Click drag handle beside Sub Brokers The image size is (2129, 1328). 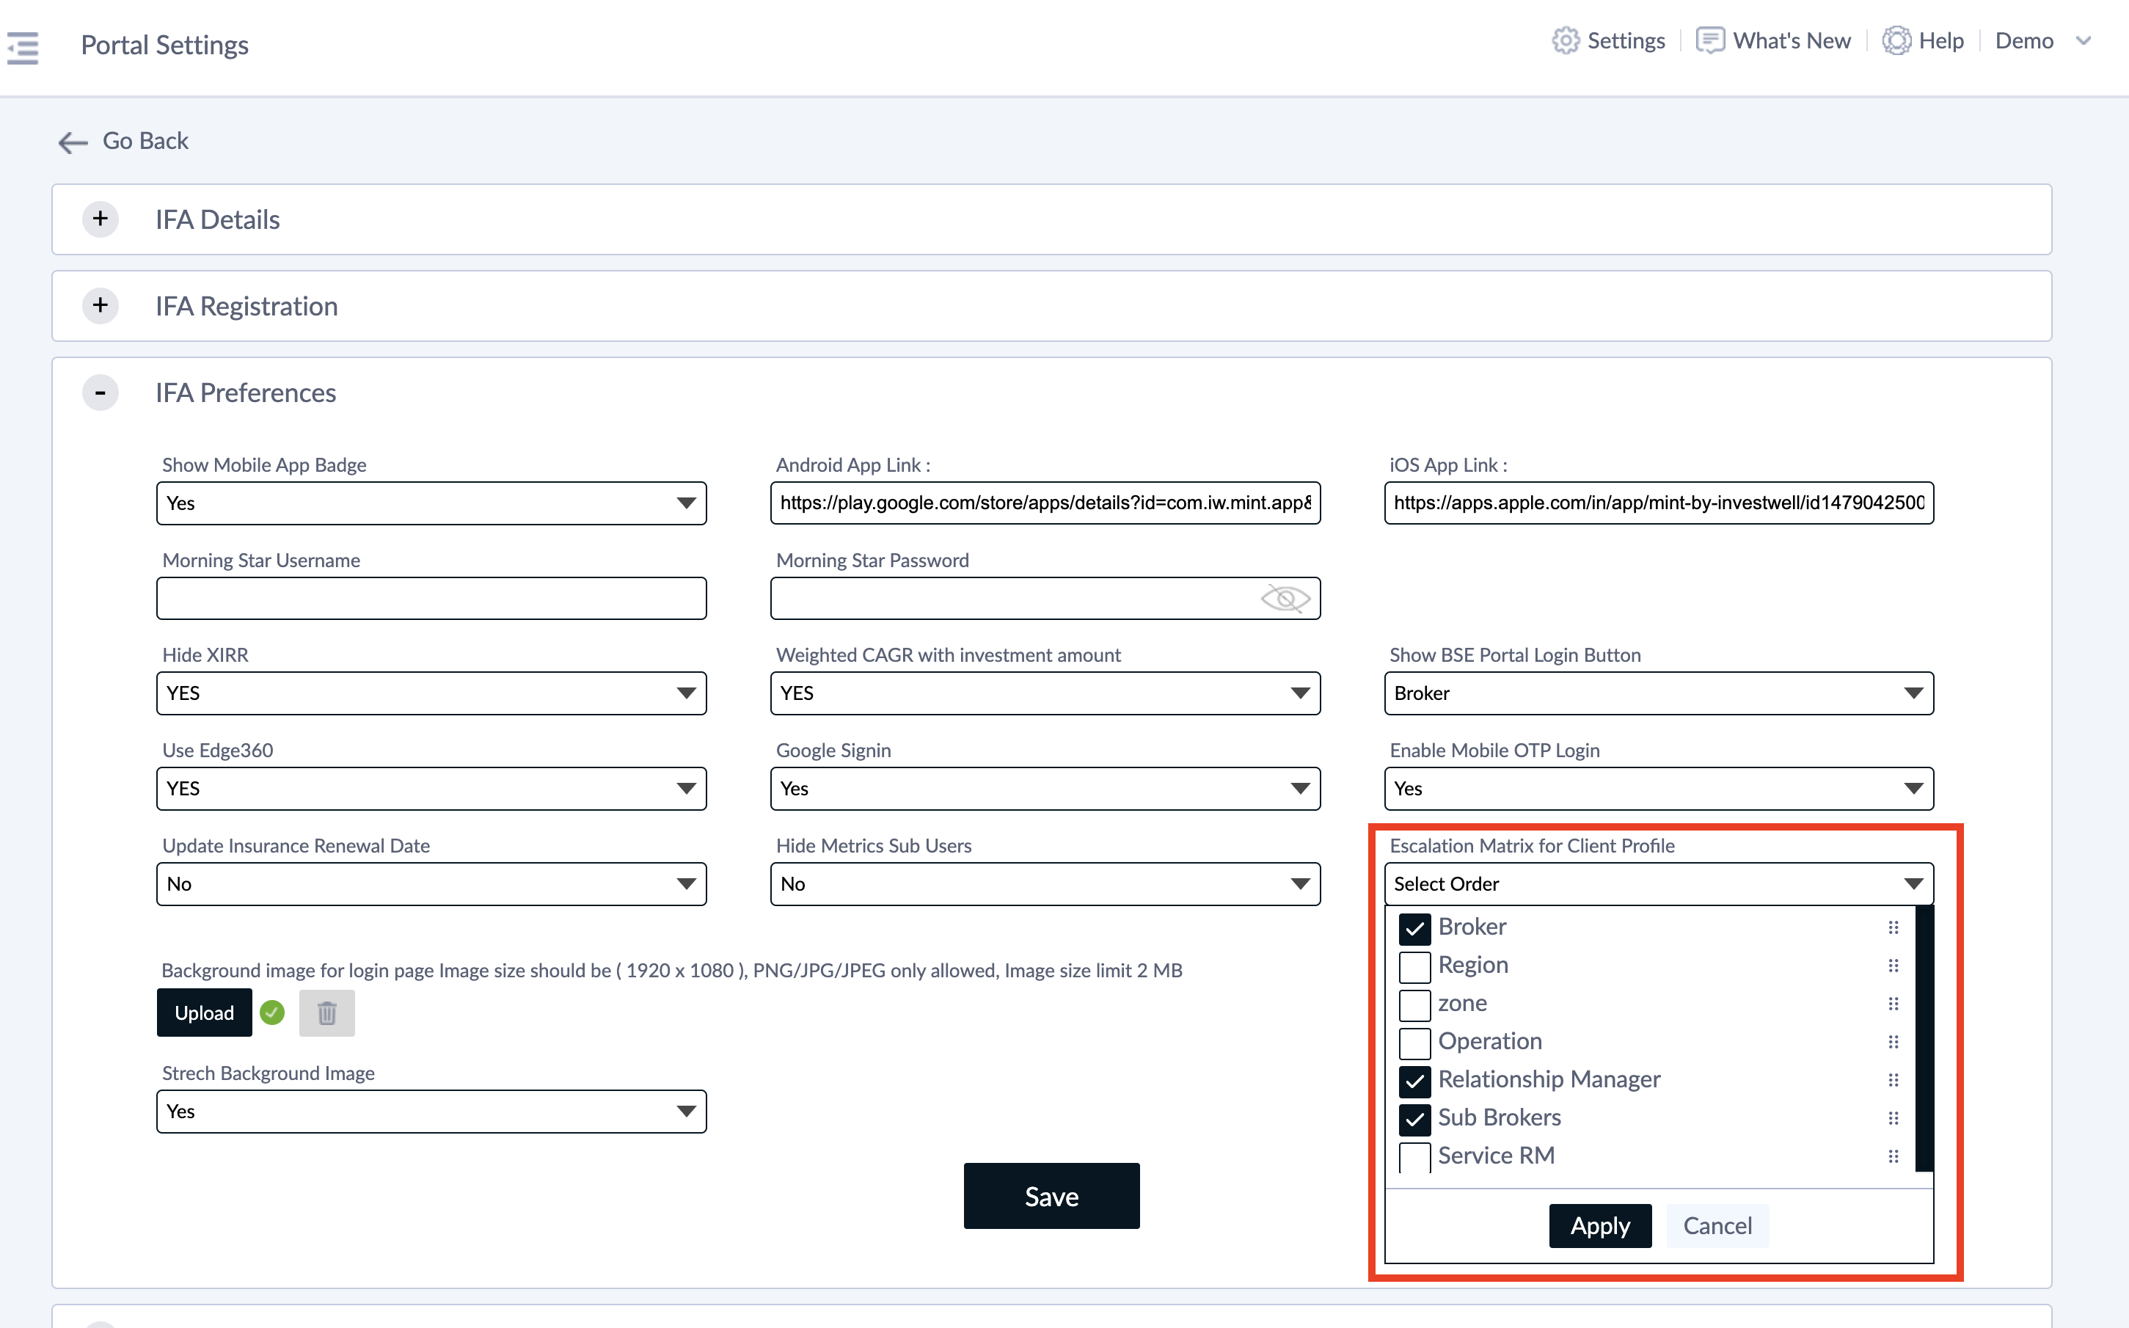coord(1893,1118)
